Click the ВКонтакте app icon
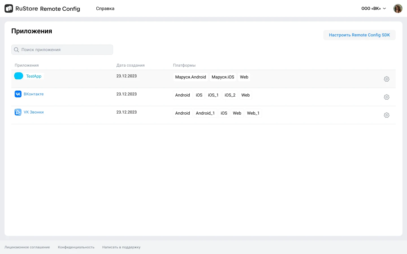Image resolution: width=407 pixels, height=254 pixels. coord(18,94)
